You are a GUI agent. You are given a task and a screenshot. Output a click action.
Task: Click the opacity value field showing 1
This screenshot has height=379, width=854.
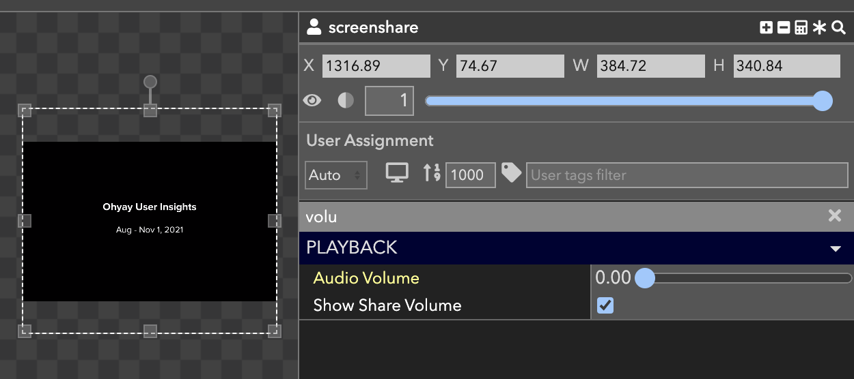389,101
